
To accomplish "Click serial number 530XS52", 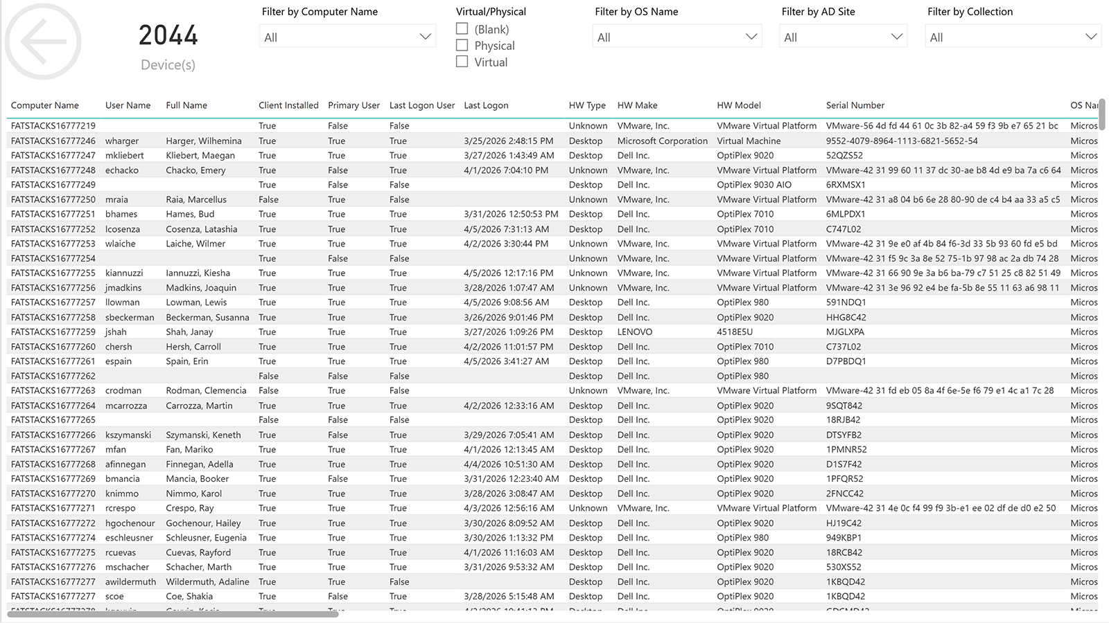I will coord(844,567).
